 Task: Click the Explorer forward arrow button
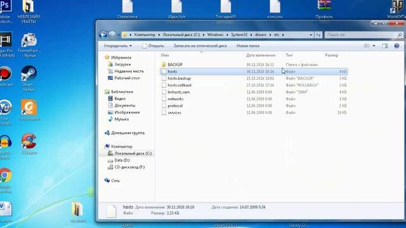(x=112, y=35)
